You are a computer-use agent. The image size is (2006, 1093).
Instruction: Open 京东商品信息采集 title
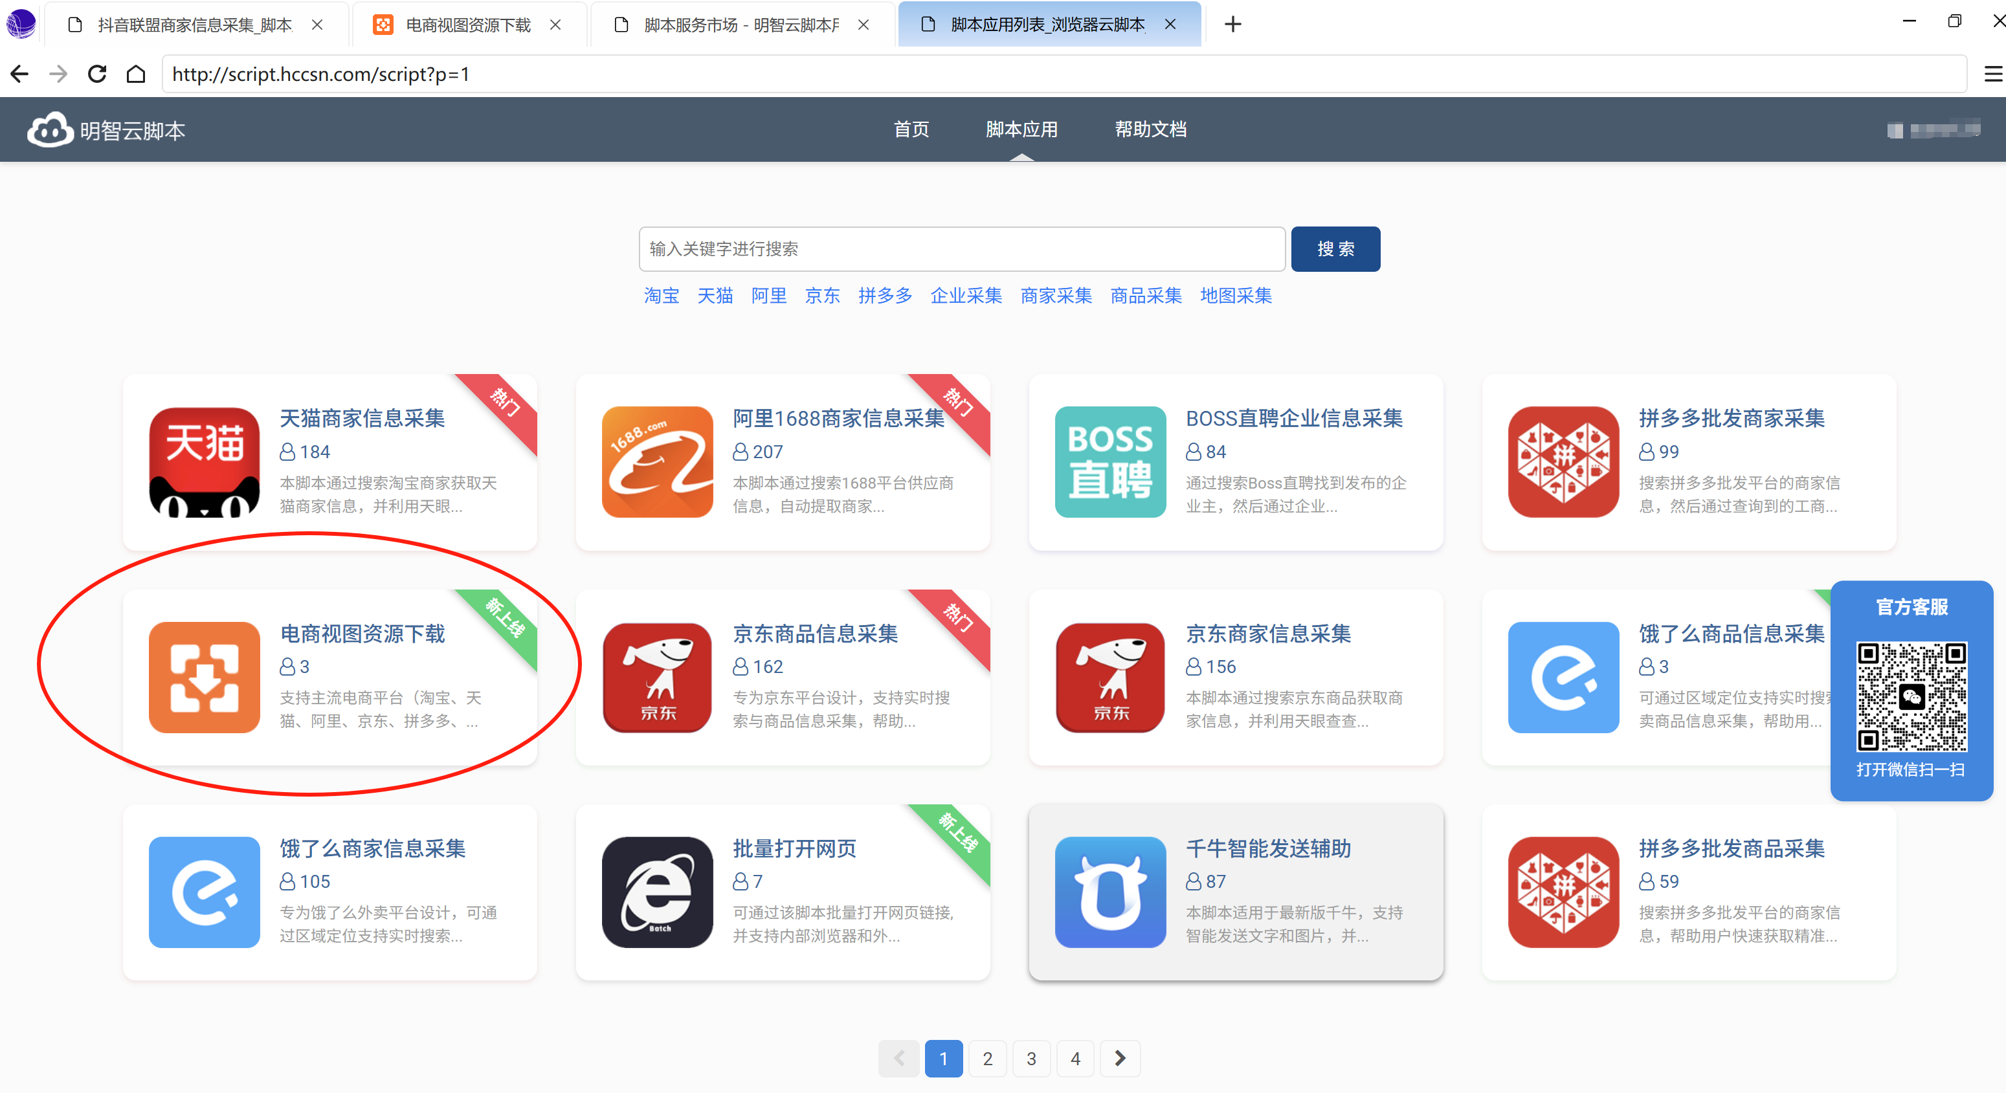(816, 634)
